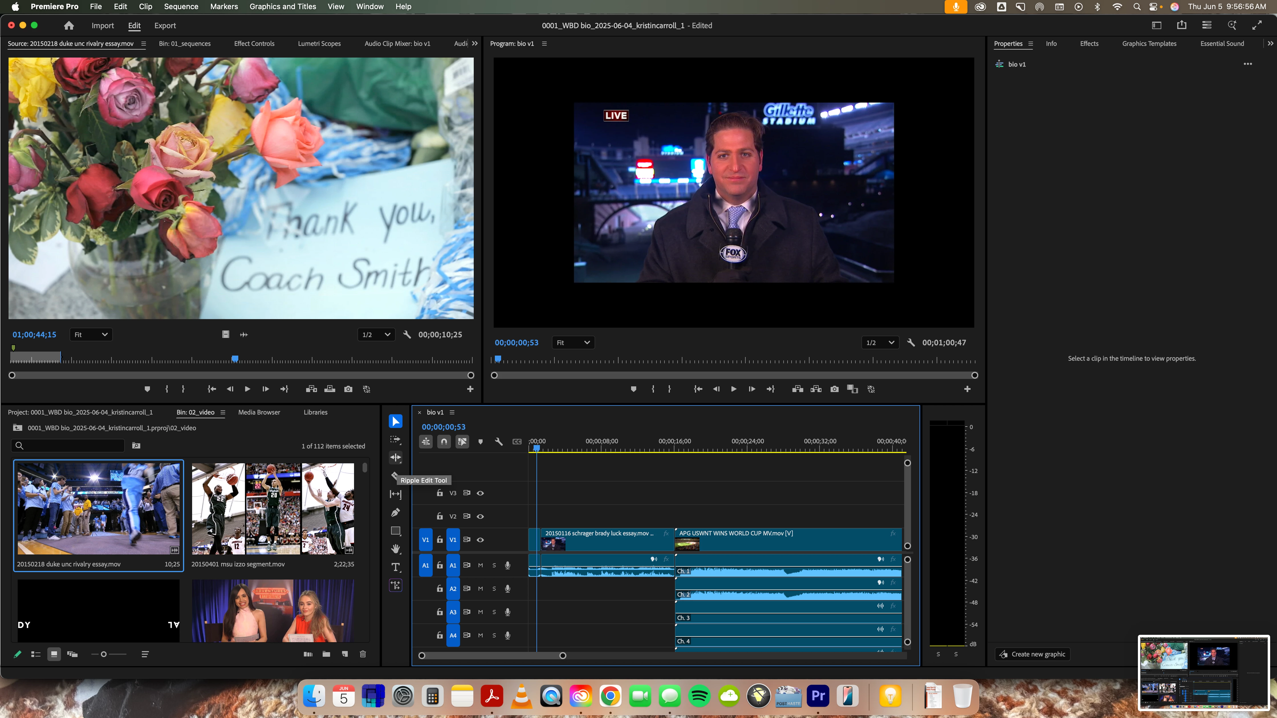Open Source monitor Fit zoom dropdown
This screenshot has height=718, width=1277.
click(91, 334)
